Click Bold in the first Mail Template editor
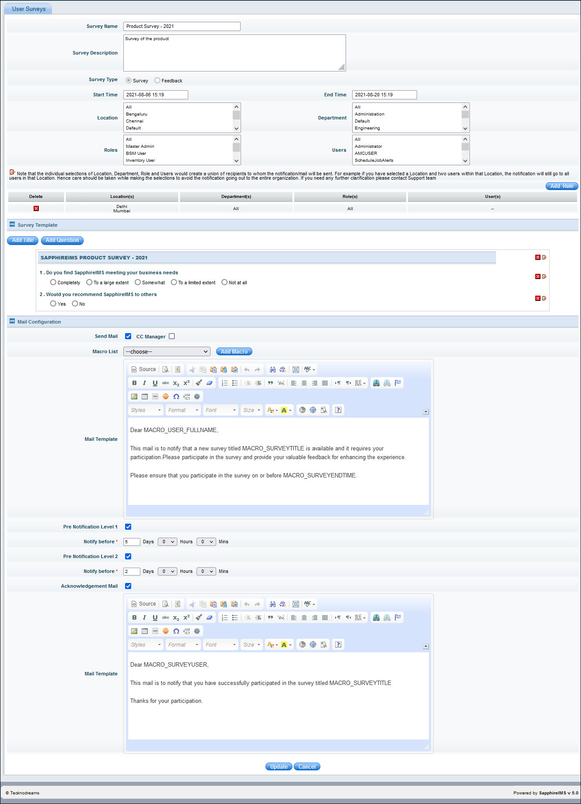This screenshot has height=804, width=581. pyautogui.click(x=134, y=383)
